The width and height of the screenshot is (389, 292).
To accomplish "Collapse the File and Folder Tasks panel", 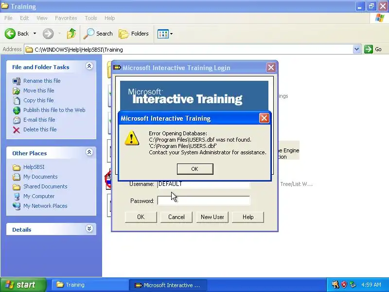I will pyautogui.click(x=89, y=66).
